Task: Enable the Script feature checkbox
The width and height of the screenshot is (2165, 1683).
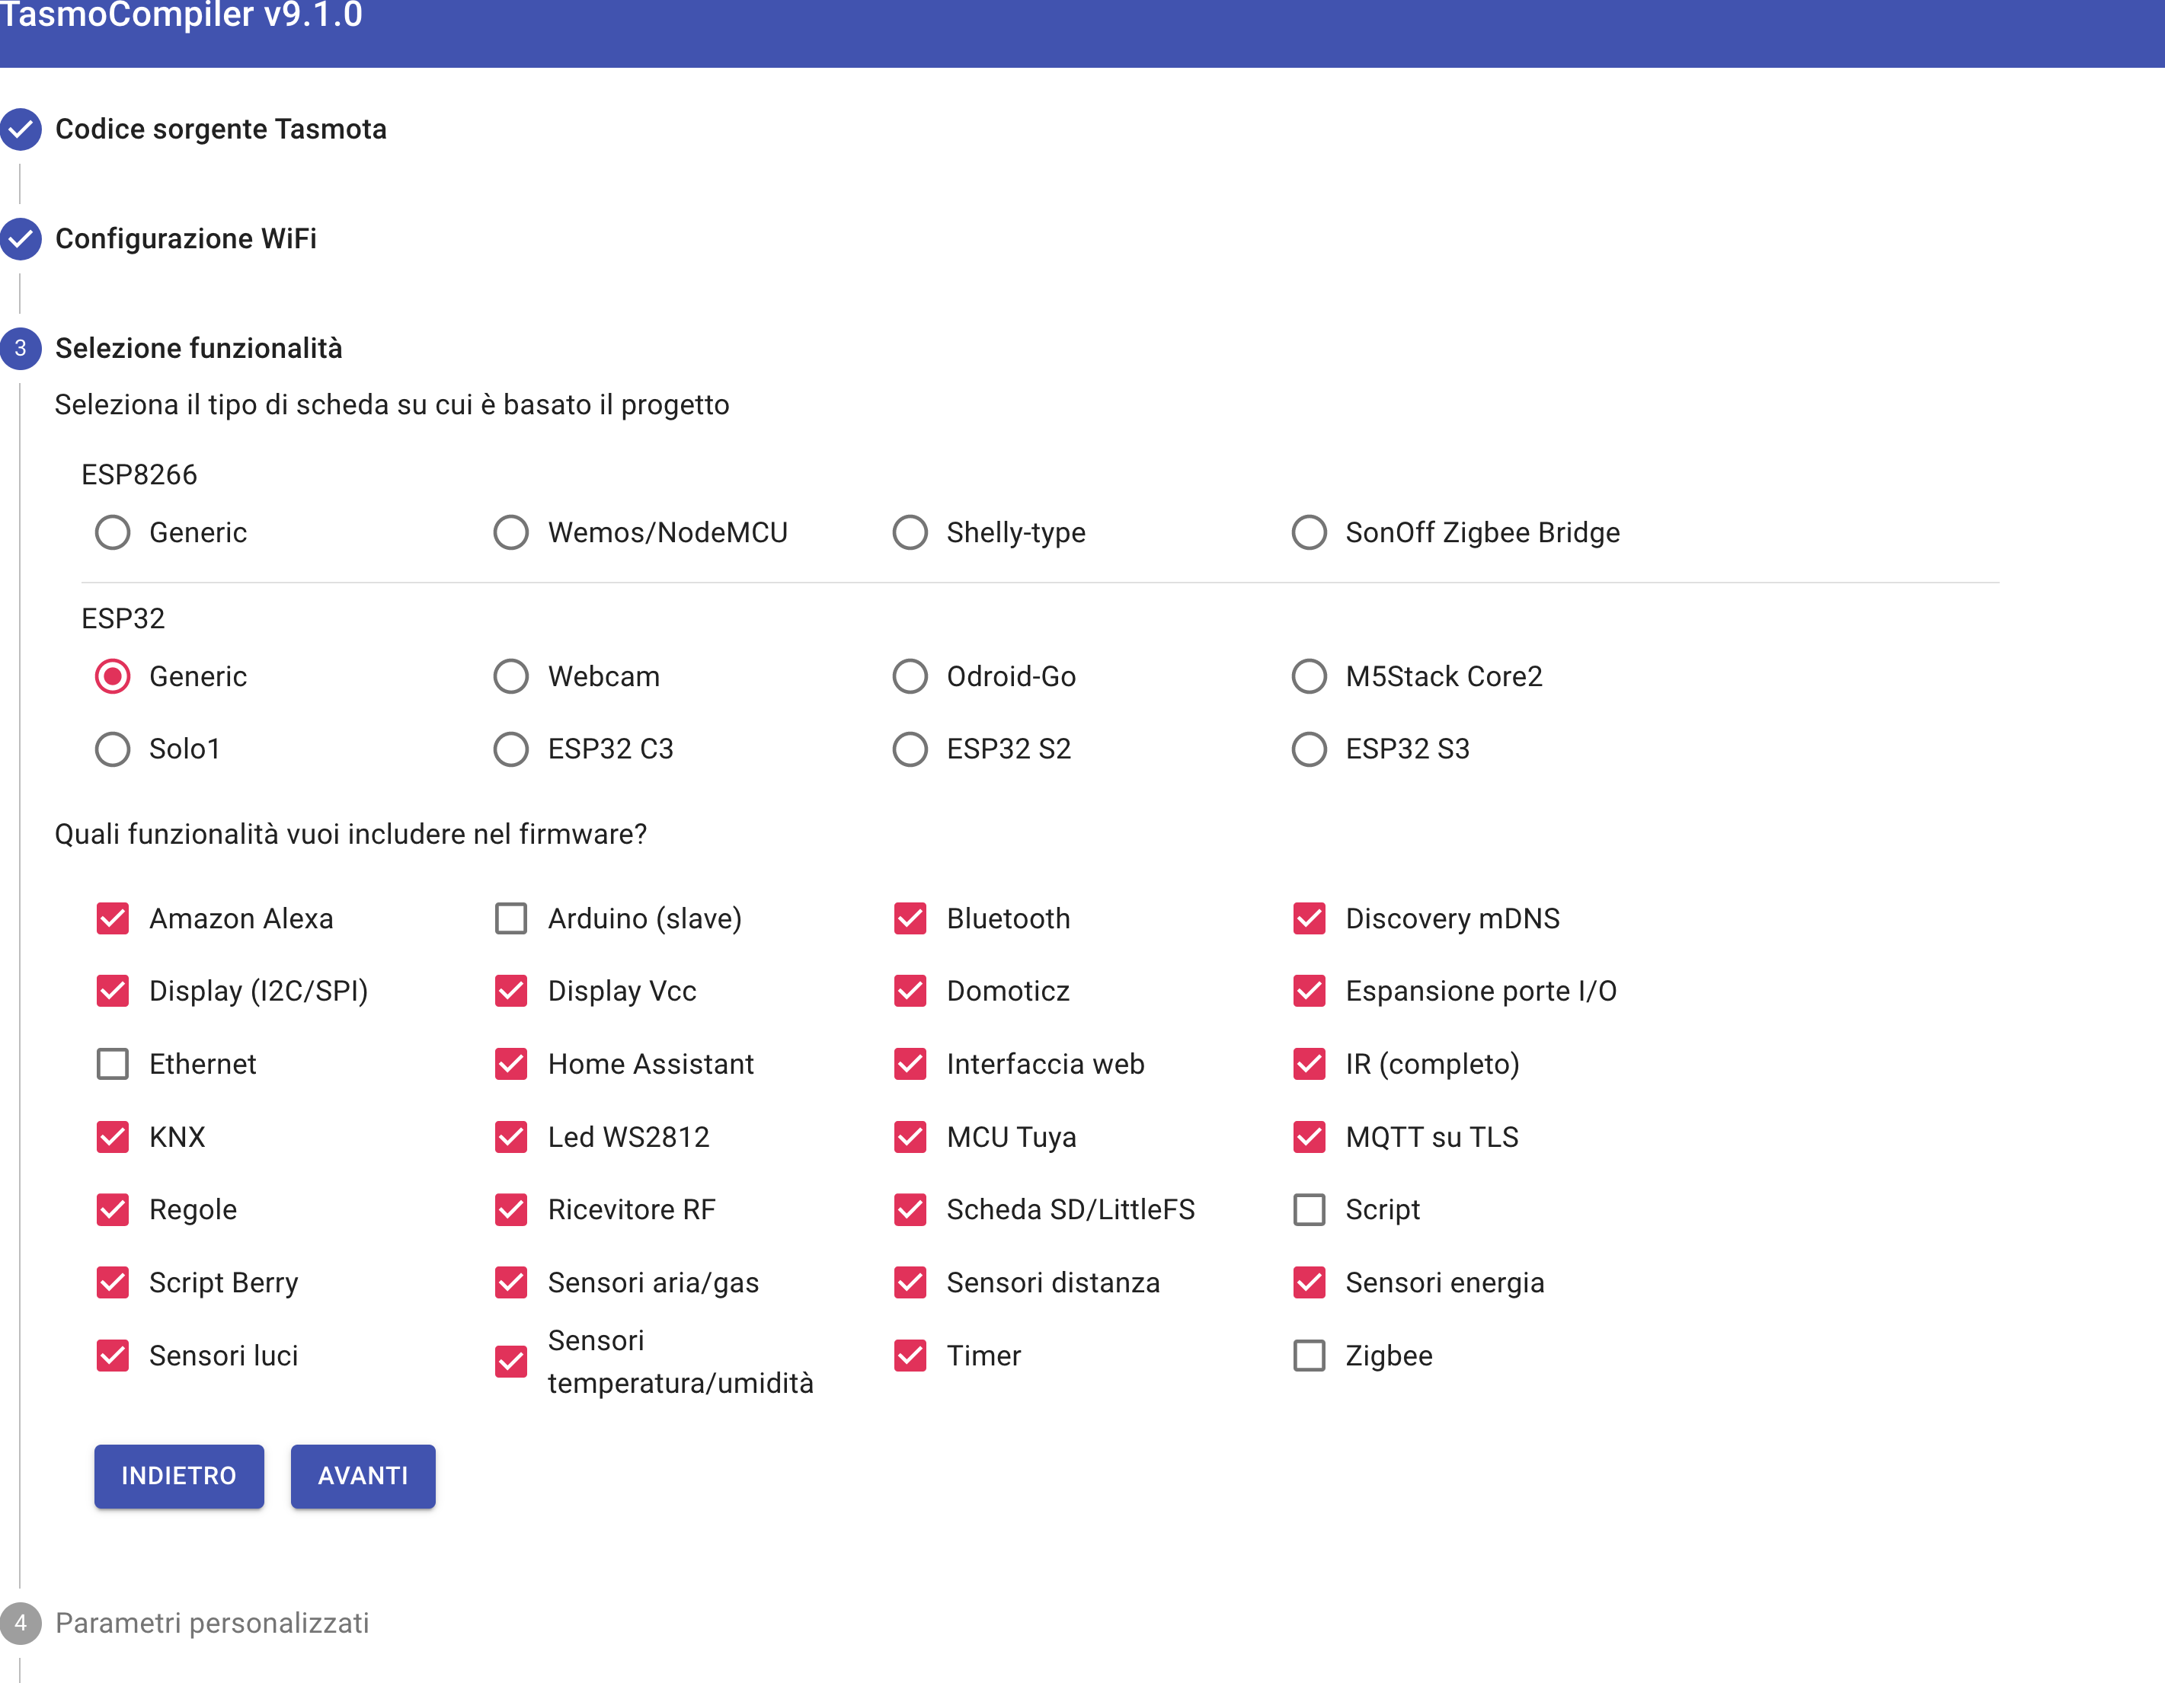Action: click(x=1309, y=1209)
